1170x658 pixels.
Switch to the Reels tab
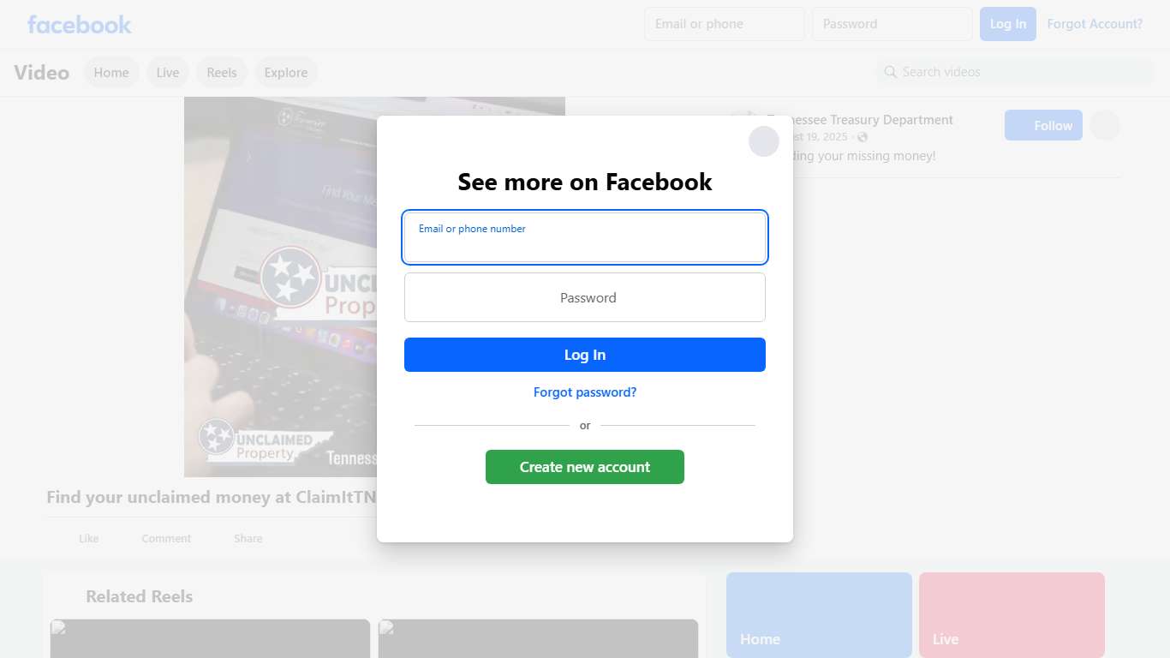click(x=222, y=73)
